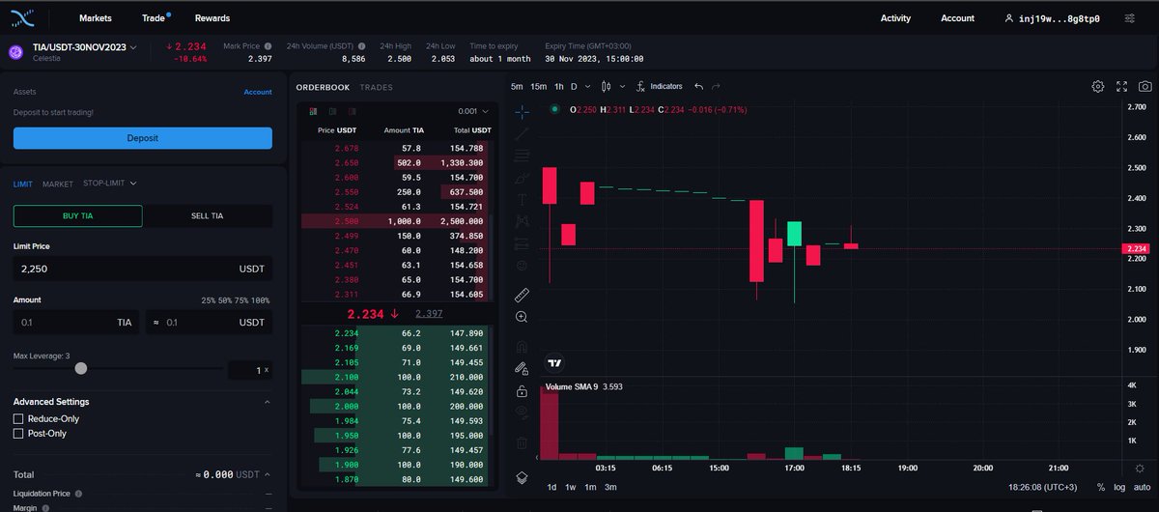This screenshot has width=1159, height=512.
Task: Open Account in the top navigation
Action: (957, 18)
